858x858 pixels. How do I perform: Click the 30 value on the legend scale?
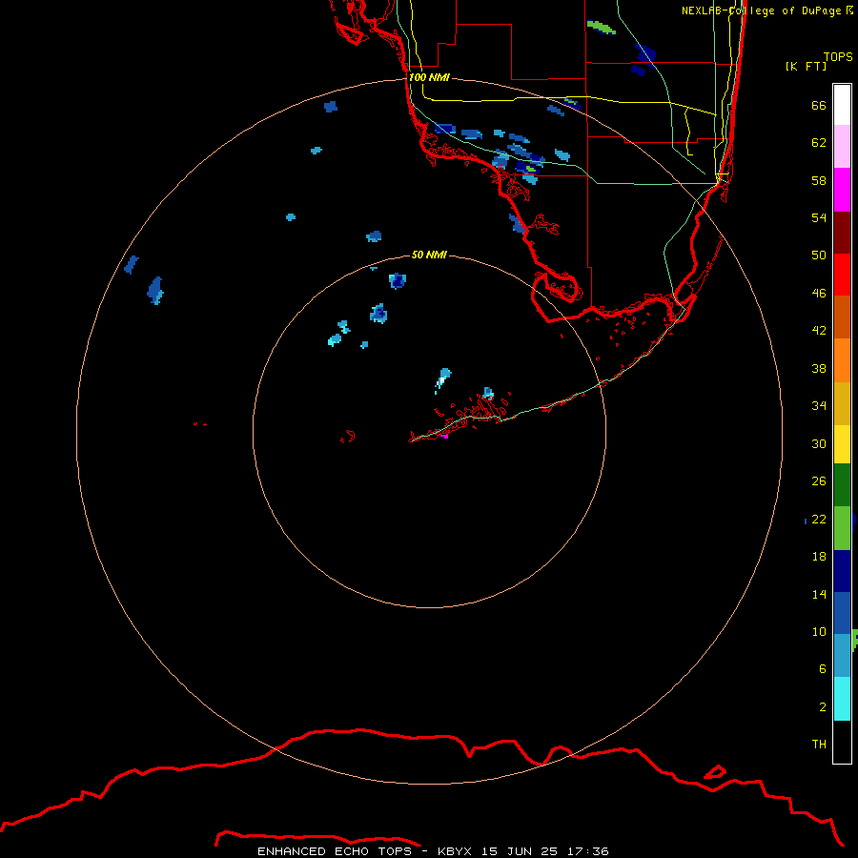(819, 443)
